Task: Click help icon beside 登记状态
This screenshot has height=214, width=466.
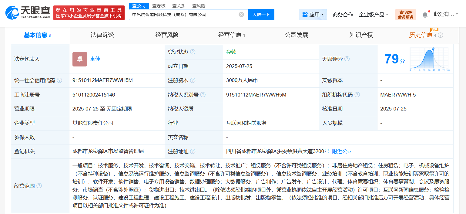Action: [x=193, y=52]
